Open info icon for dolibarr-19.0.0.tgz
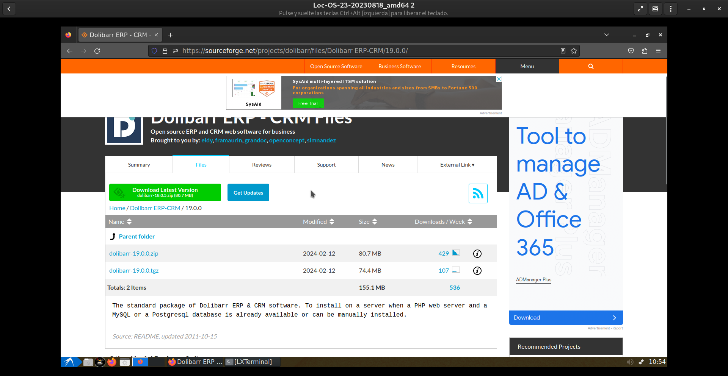Viewport: 728px width, 376px height. point(477,271)
